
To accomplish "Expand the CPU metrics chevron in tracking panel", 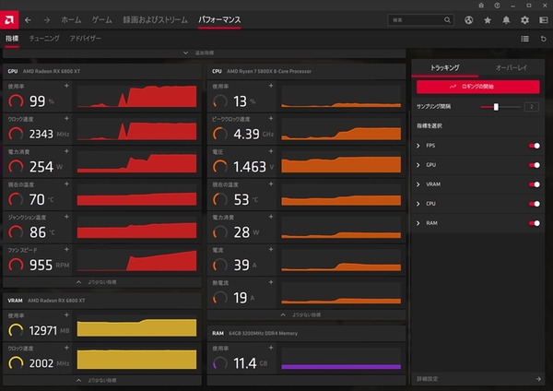I will tap(418, 204).
